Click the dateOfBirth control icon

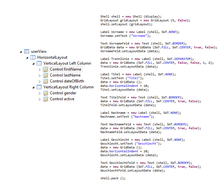click(46, 81)
